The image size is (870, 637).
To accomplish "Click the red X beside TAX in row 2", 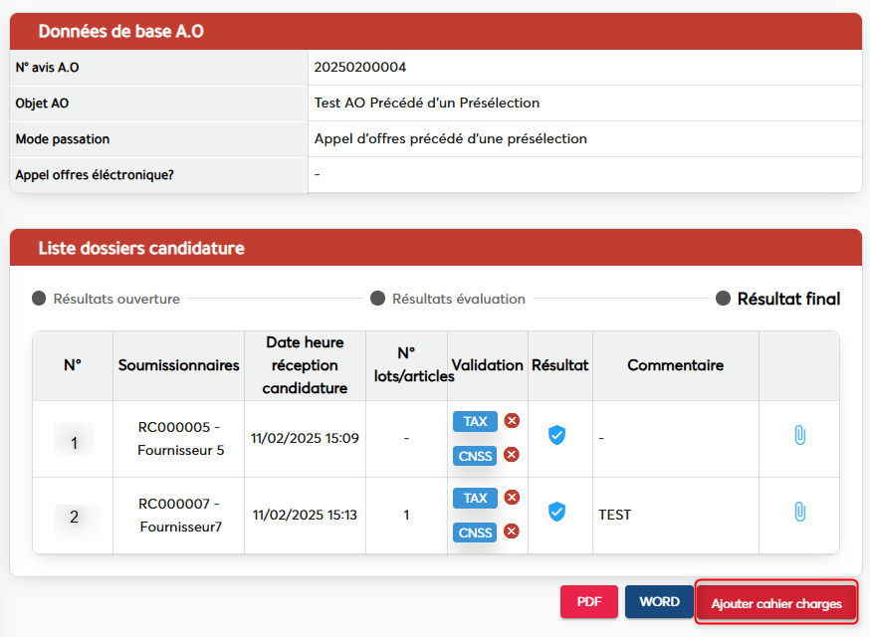I will [512, 498].
